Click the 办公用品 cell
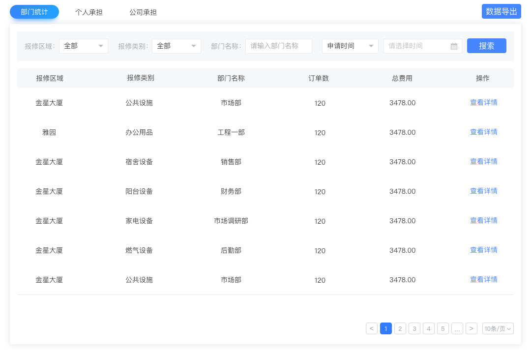The image size is (531, 354). click(139, 132)
